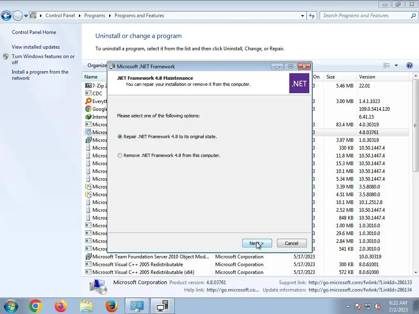Open the second Firefox taskbar icon
Viewport: 419px width, 314px height.
click(111, 306)
